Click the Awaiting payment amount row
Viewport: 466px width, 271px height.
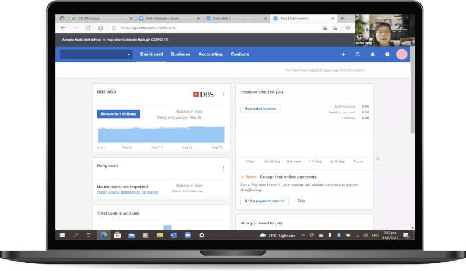pyautogui.click(x=348, y=112)
